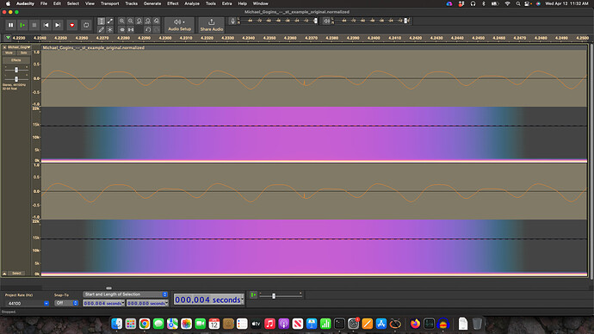Adjust the track pan slider
Screen dimensions: 594x334
[16, 79]
